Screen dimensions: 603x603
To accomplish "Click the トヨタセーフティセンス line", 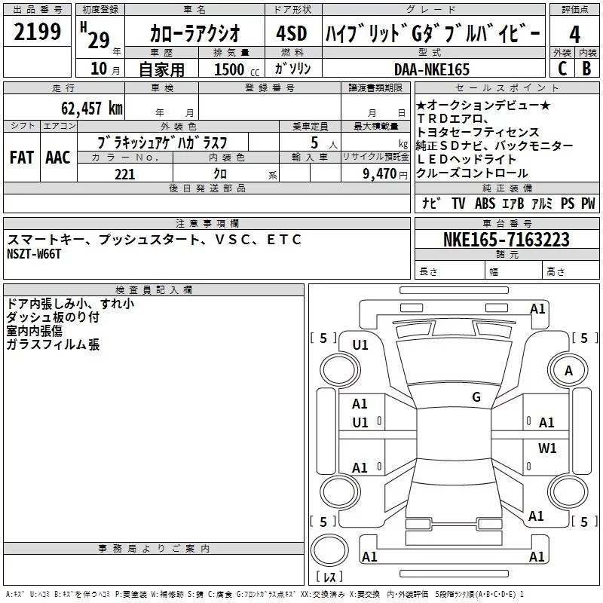I will (478, 133).
